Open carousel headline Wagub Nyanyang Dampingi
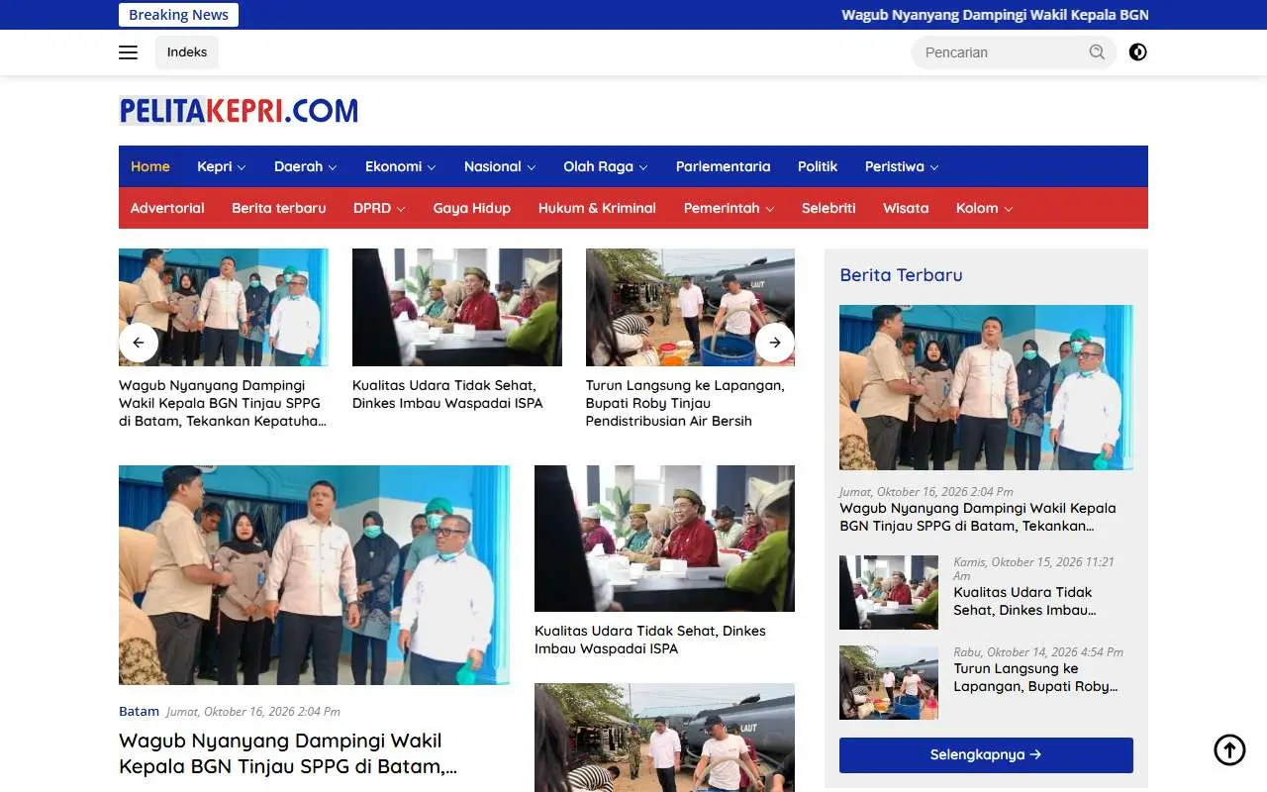This screenshot has height=792, width=1267. [x=223, y=403]
